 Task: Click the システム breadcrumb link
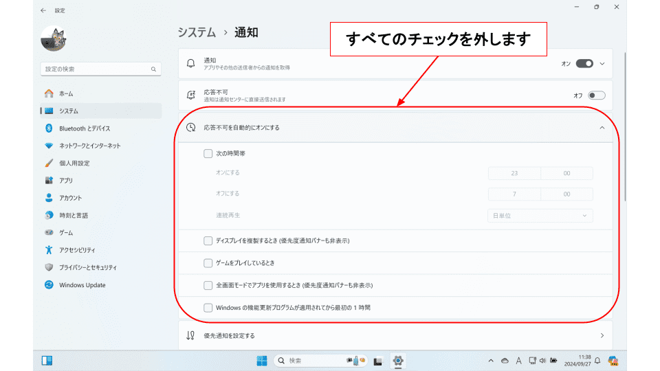pos(197,32)
